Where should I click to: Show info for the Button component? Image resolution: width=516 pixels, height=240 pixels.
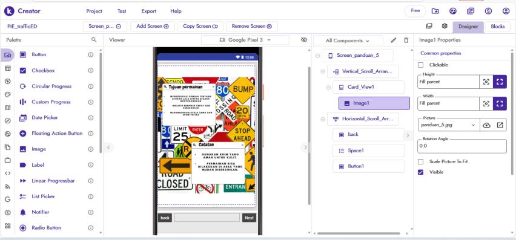(90, 54)
